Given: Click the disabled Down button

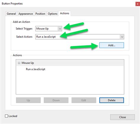Looking at the screenshot, I should (56, 100).
